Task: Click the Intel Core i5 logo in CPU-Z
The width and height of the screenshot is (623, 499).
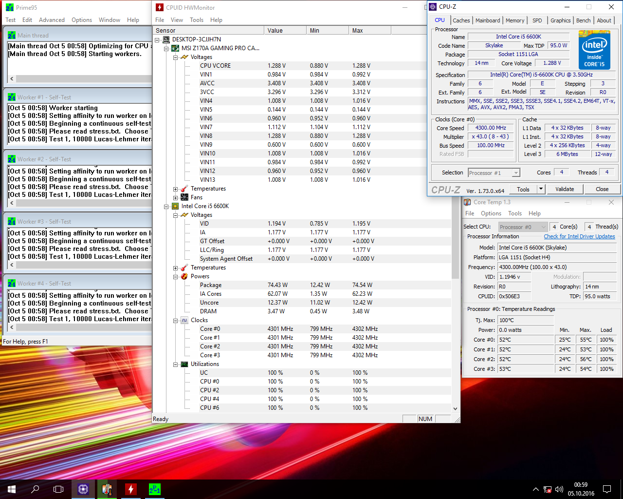Action: pyautogui.click(x=594, y=50)
